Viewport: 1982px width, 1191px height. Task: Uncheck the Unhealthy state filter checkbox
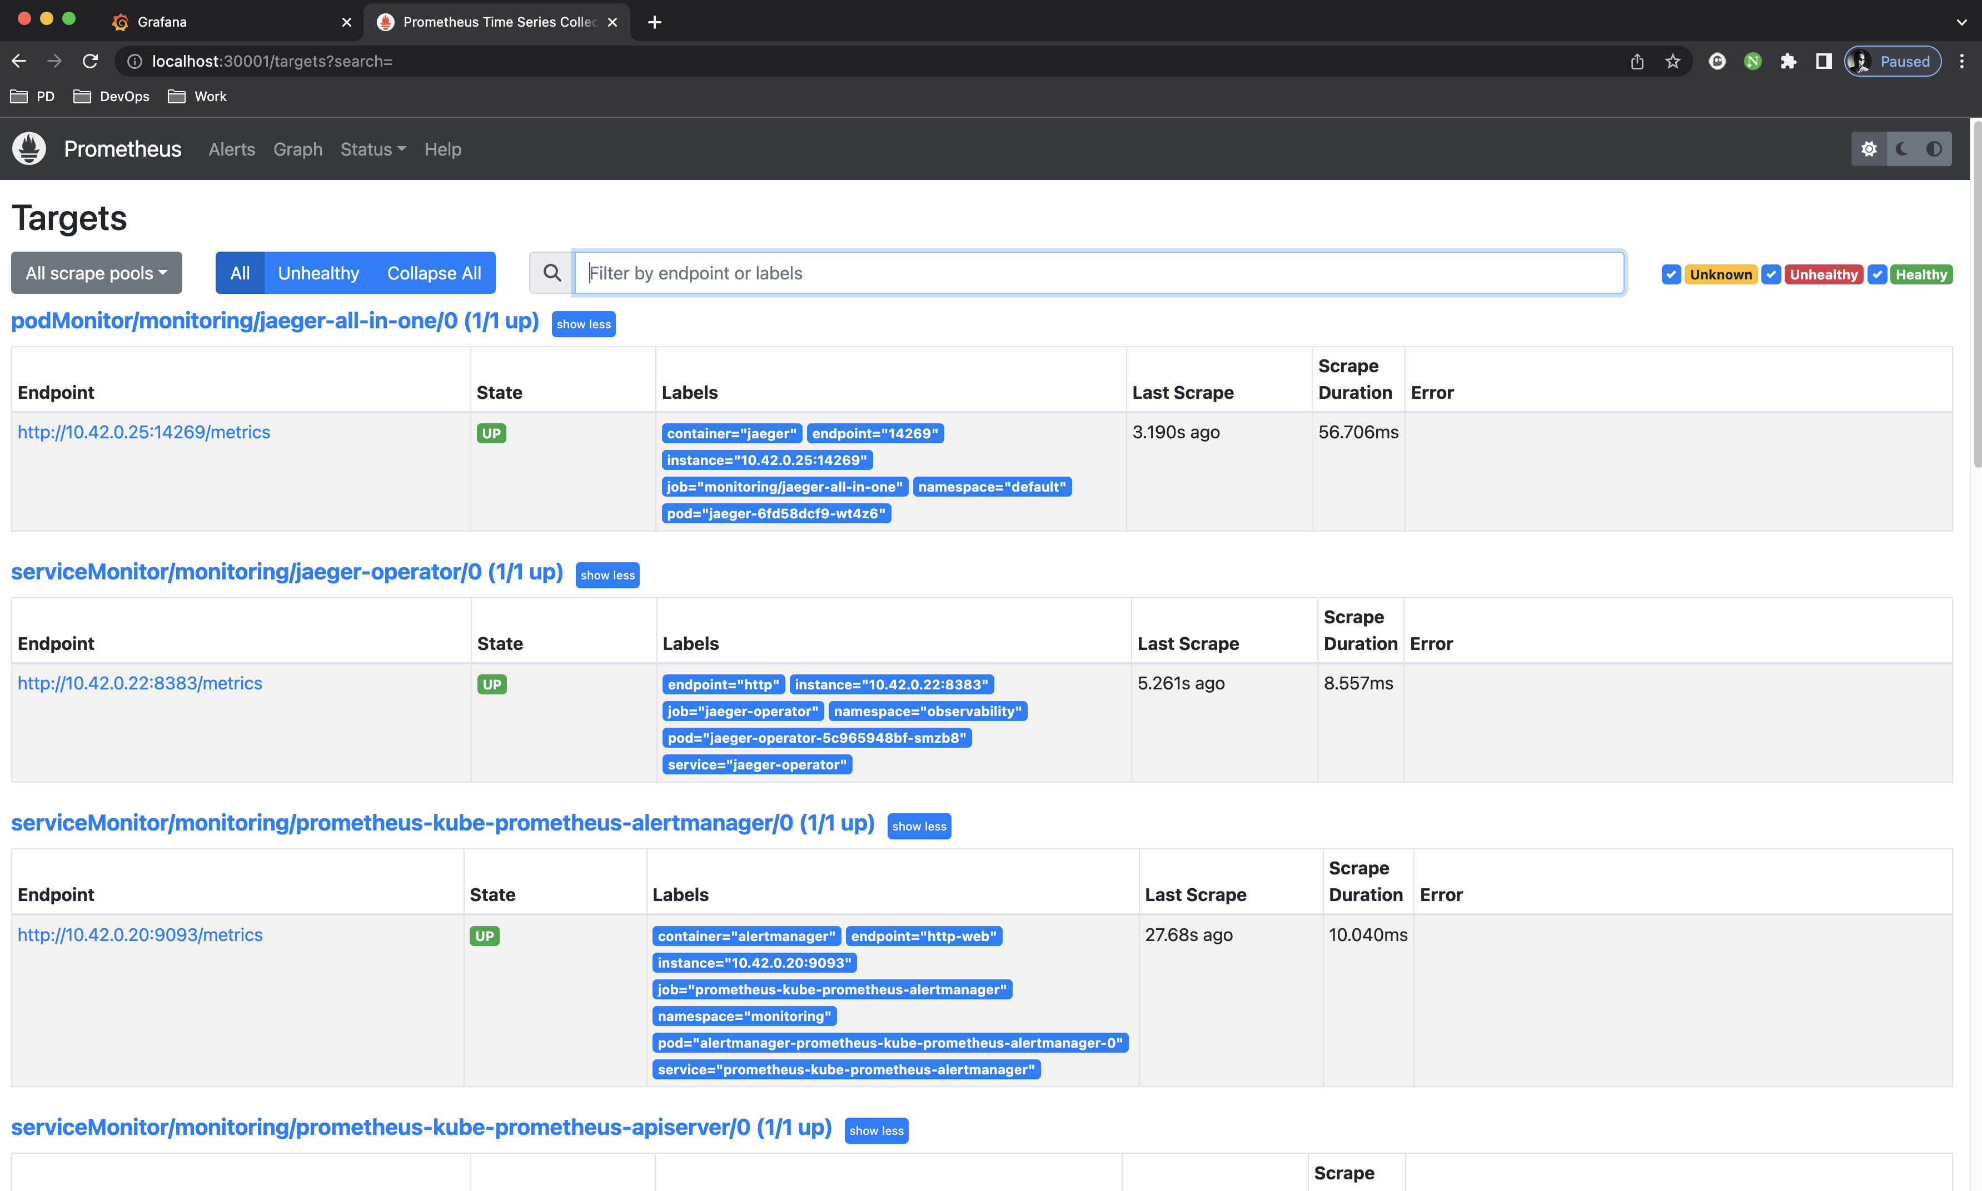tap(1771, 274)
